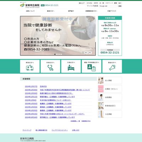Viewport: 142px width, 142px height.
Task: Click the 外来受付時間 panel heading
Action: [110, 18]
